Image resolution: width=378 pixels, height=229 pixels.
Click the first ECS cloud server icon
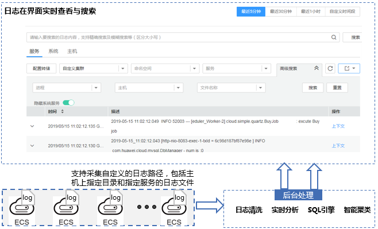point(22,207)
